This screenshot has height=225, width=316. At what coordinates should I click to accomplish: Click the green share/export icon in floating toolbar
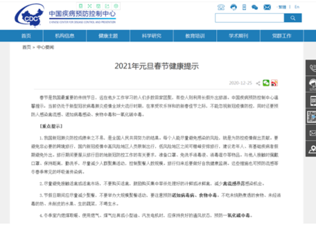(x=107, y=6)
